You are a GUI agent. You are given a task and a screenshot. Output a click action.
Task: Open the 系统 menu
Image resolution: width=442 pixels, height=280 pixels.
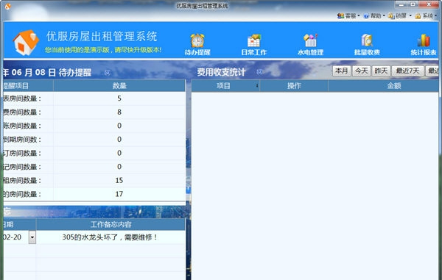pyautogui.click(x=426, y=15)
